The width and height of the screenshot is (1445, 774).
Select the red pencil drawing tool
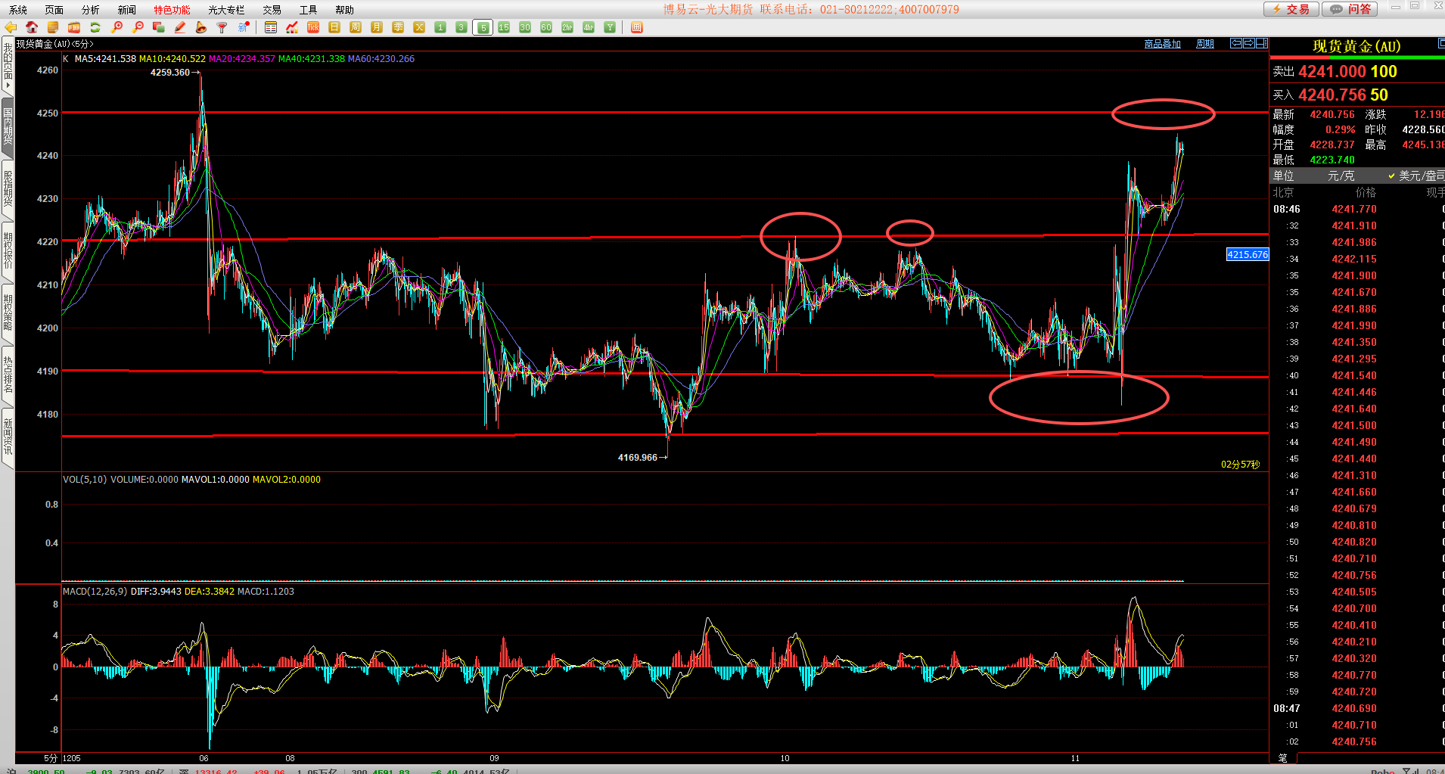[x=180, y=27]
